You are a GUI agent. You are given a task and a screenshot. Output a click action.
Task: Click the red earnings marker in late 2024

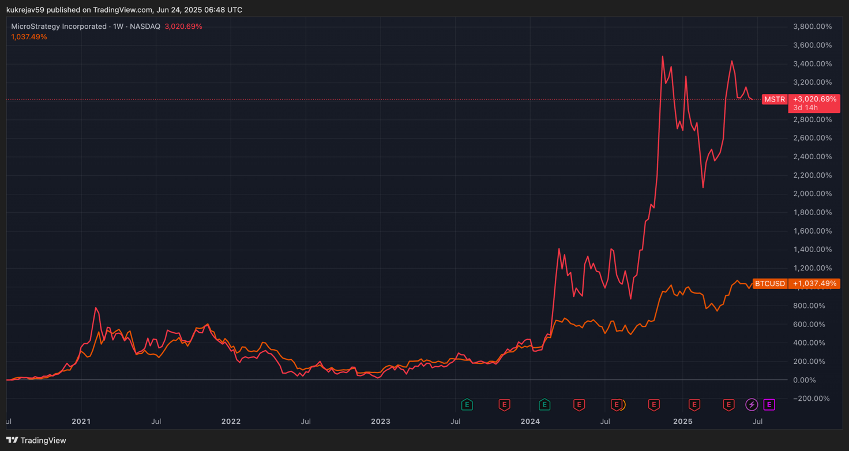tap(653, 405)
